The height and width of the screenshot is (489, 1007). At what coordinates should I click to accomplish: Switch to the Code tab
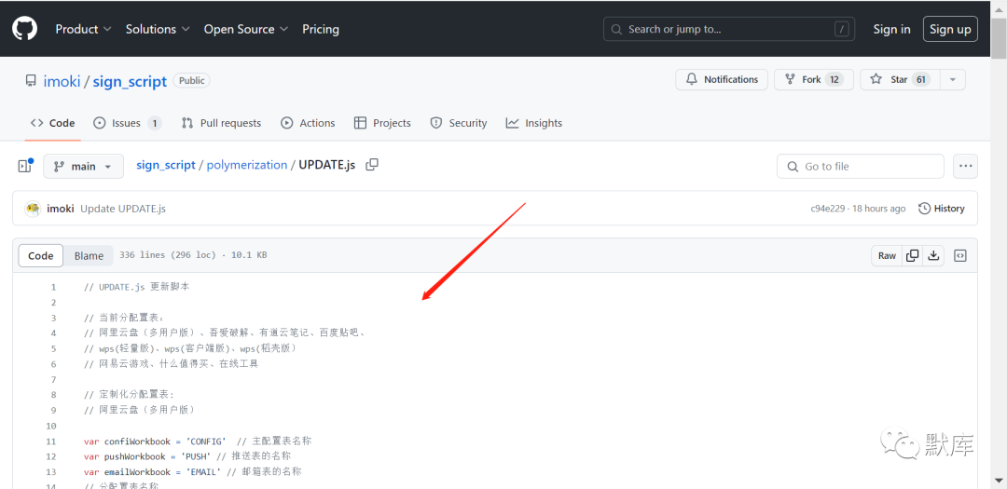[x=52, y=123]
